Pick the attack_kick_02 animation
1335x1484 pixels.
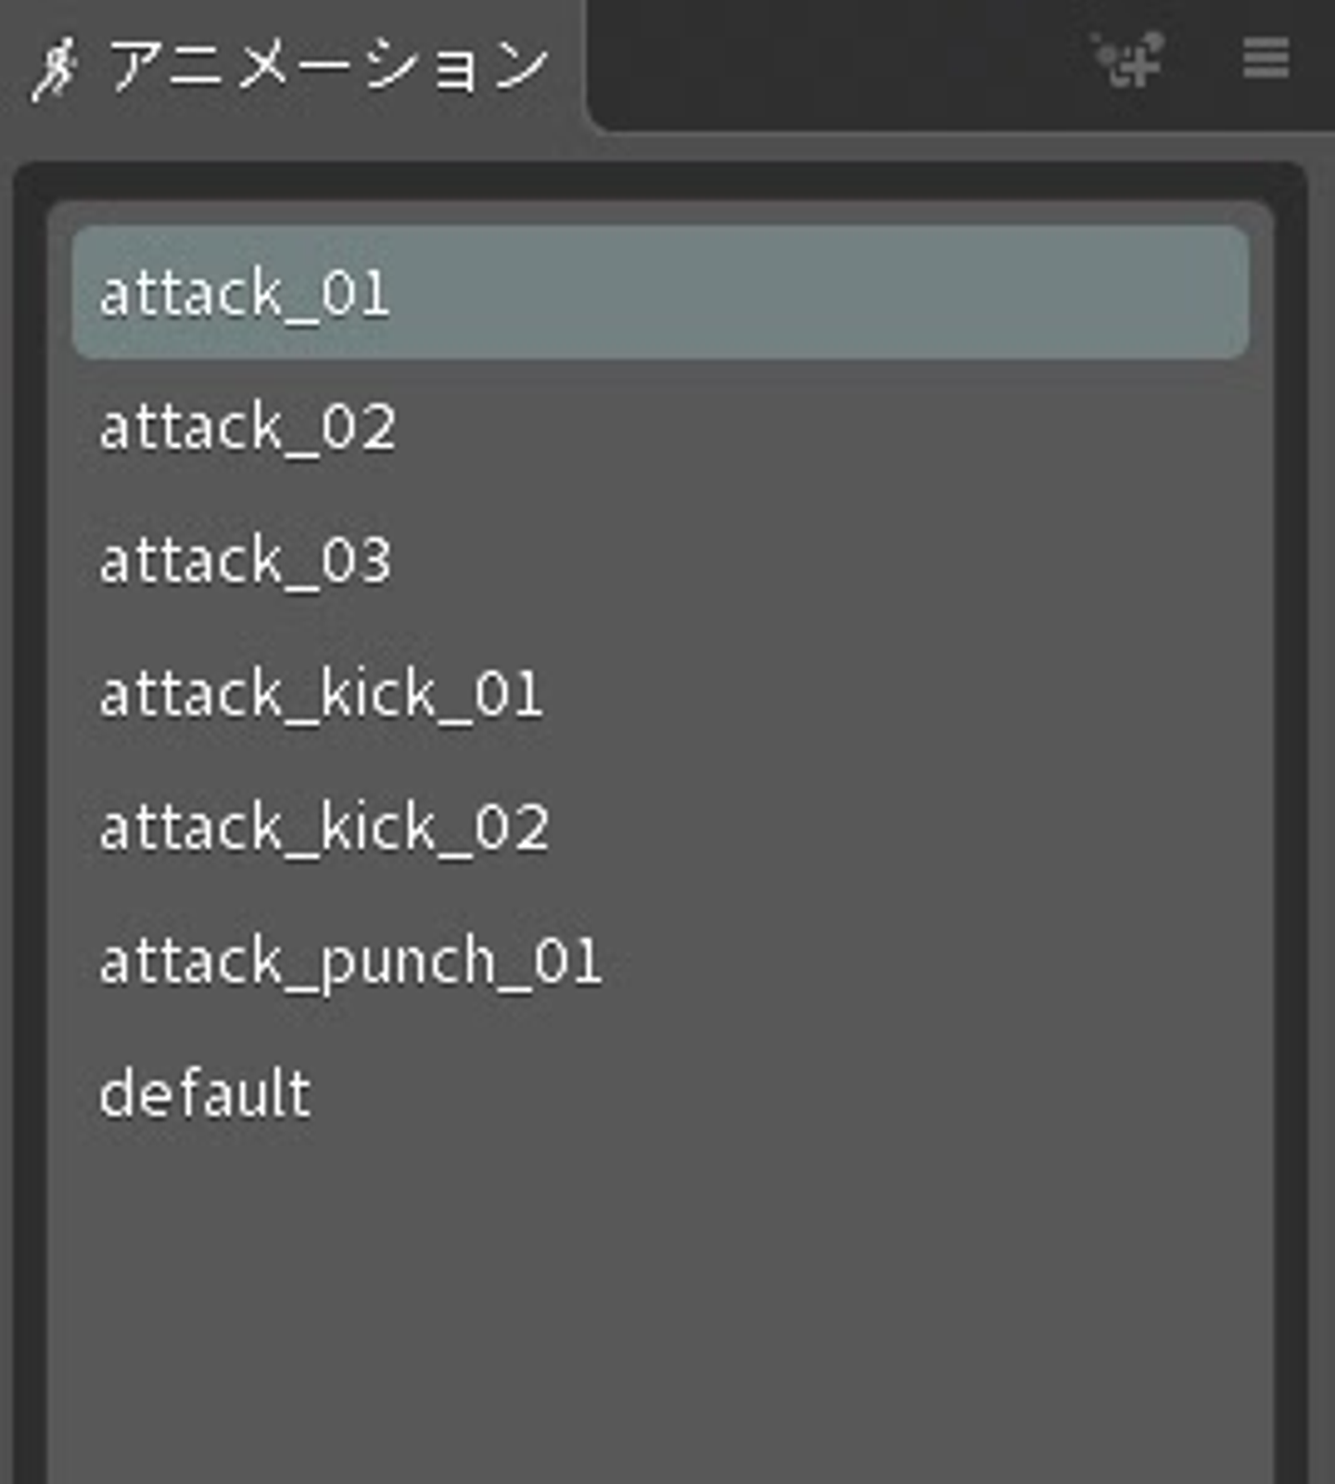coord(324,828)
